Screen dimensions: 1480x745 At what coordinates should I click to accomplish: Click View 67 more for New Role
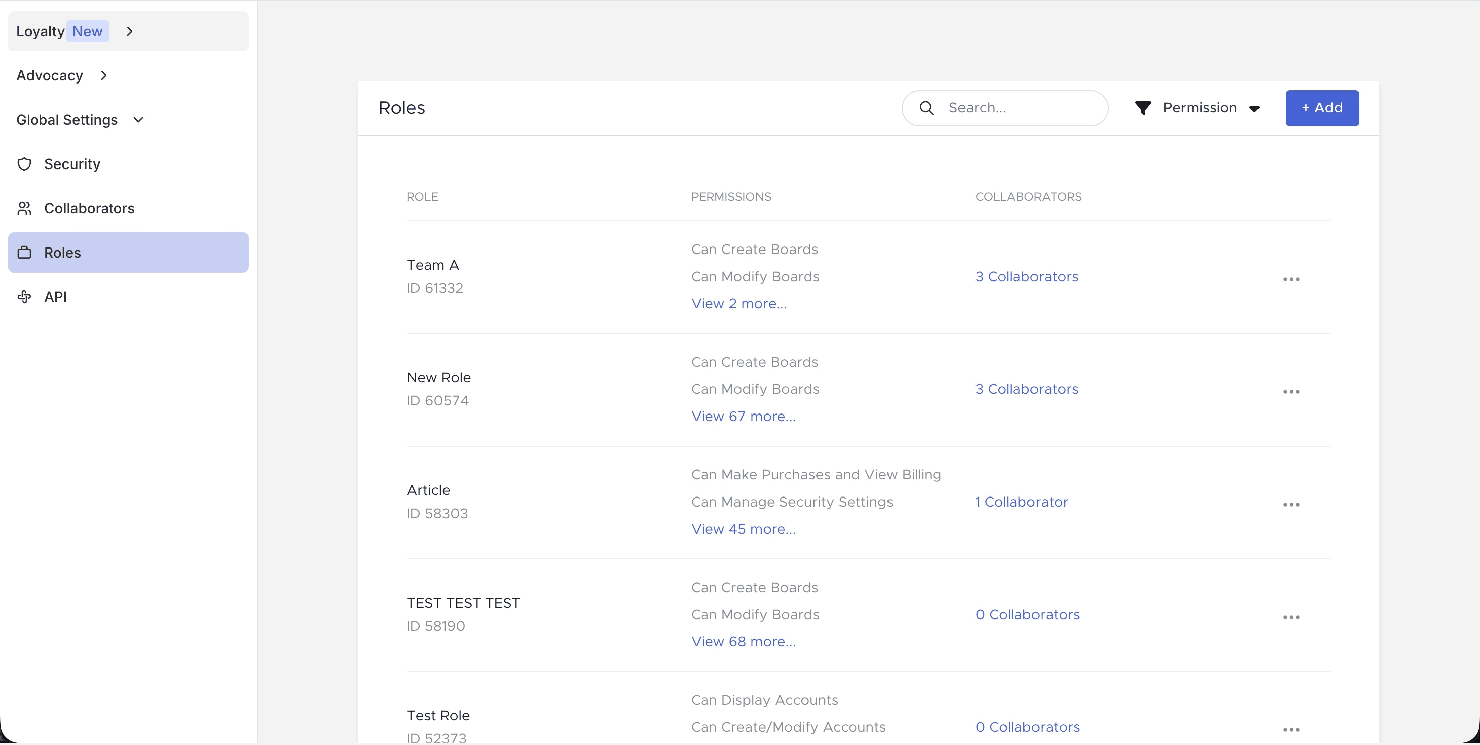click(x=744, y=416)
